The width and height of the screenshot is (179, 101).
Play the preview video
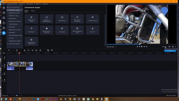click(x=142, y=47)
